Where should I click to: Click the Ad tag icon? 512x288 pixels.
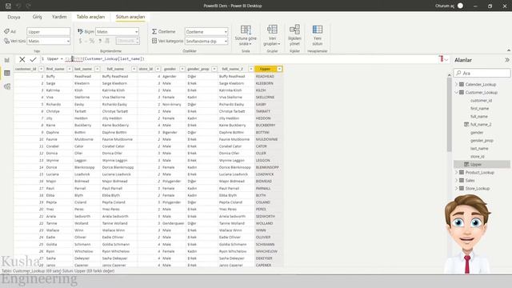6,31
